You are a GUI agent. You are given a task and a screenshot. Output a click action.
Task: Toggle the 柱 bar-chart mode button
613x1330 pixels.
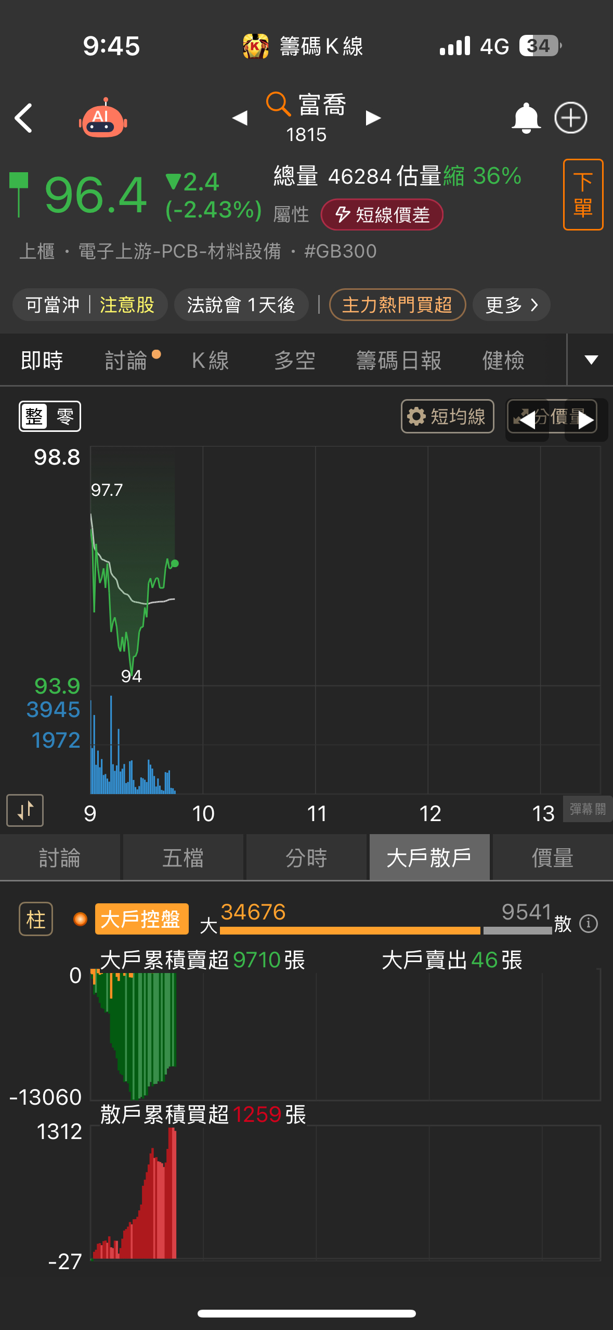click(x=36, y=919)
